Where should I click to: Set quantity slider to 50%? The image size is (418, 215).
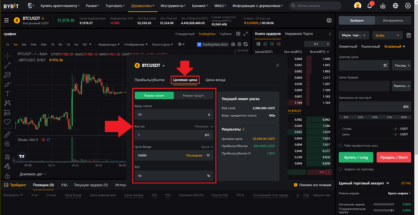(x=375, y=117)
